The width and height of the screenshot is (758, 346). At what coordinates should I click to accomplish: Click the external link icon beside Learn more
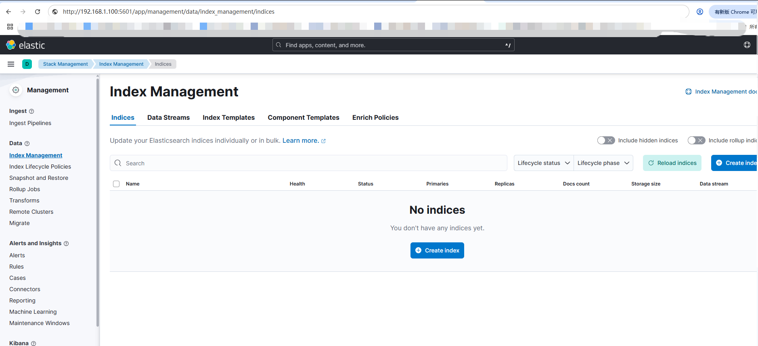323,141
